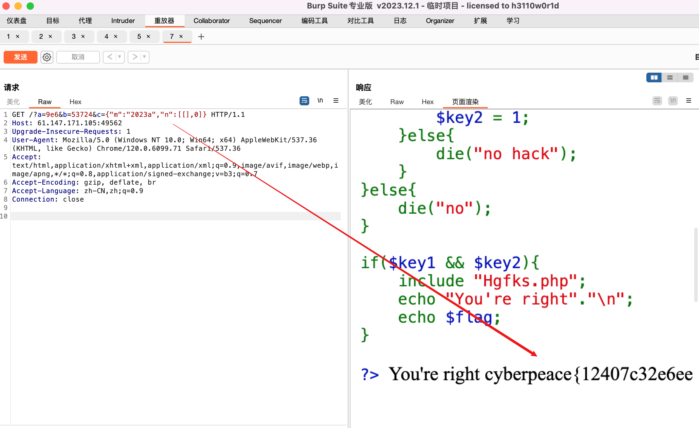The image size is (699, 428).
Task: Toggle non-printable characters in request editor
Action: click(x=320, y=100)
